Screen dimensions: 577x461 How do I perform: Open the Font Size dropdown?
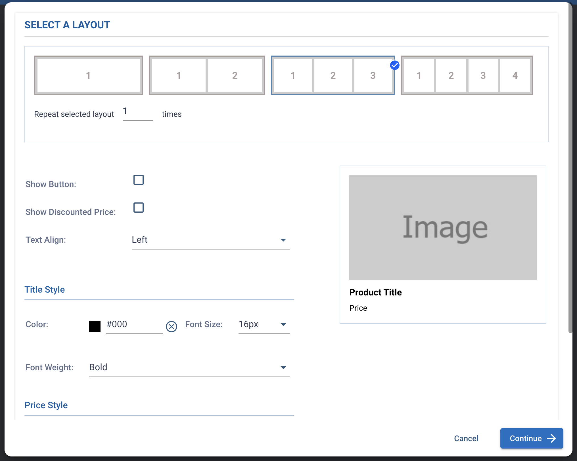tap(264, 324)
